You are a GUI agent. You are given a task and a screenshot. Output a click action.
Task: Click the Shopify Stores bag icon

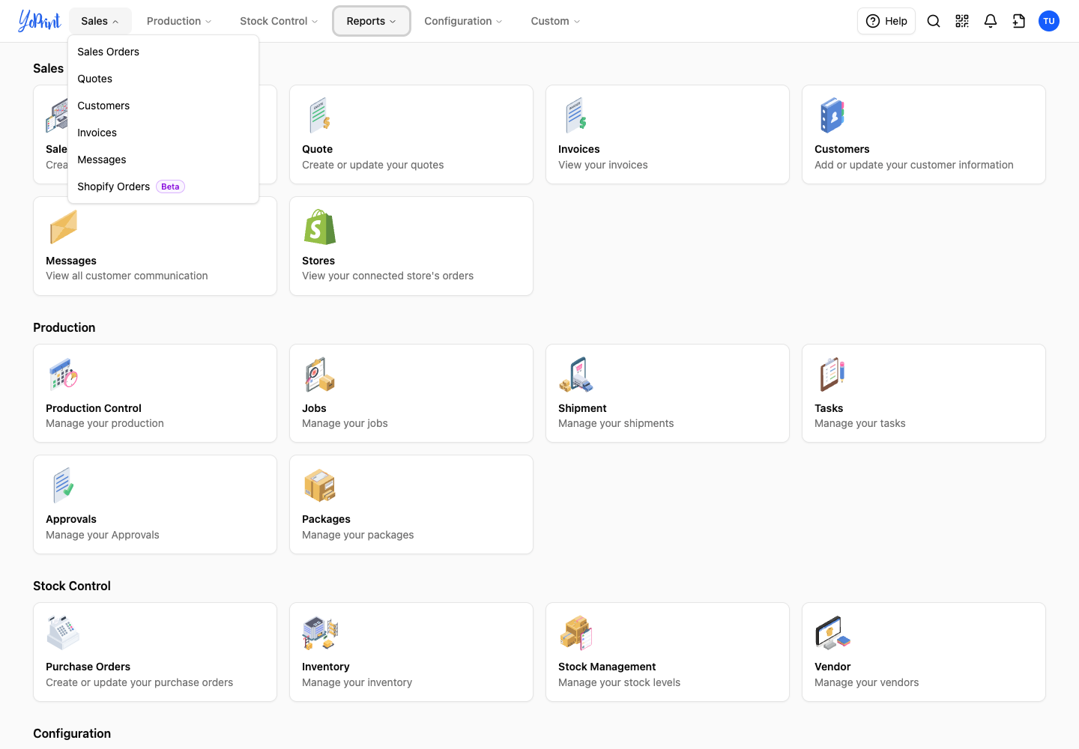pos(320,227)
